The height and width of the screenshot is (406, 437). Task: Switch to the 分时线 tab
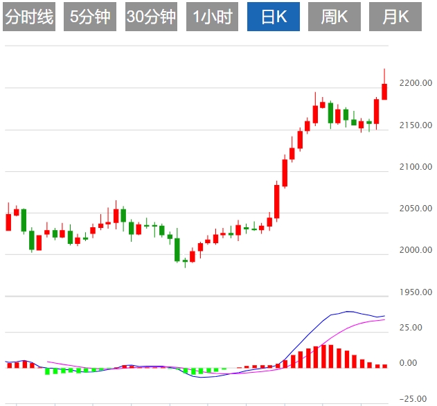(x=29, y=17)
